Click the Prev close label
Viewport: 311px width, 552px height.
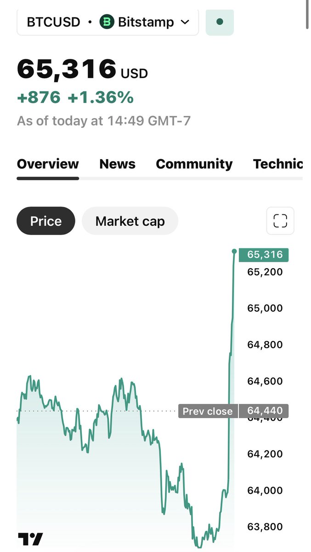coord(208,411)
